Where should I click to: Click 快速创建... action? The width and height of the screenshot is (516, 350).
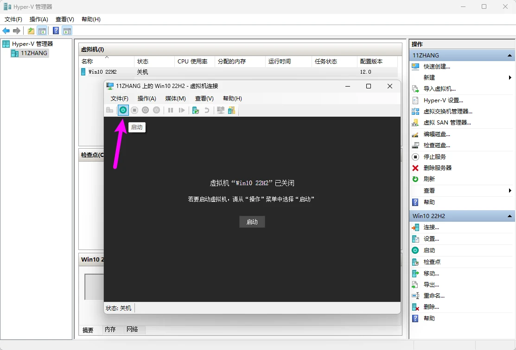(437, 66)
